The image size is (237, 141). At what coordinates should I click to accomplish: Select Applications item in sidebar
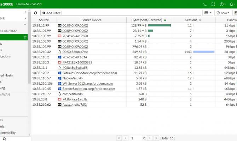coord(5,56)
